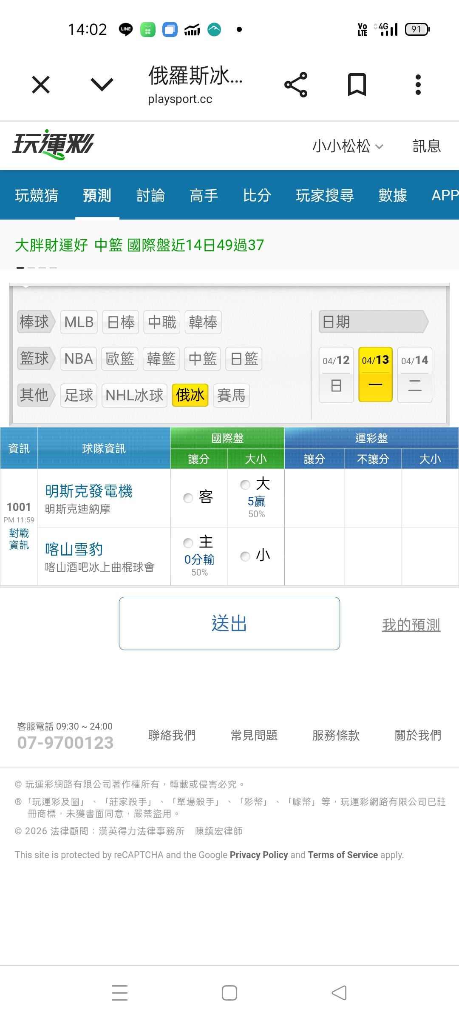Screen dimensions: 459x1021
Task: Choose the 大 over radio button
Action: tap(245, 485)
